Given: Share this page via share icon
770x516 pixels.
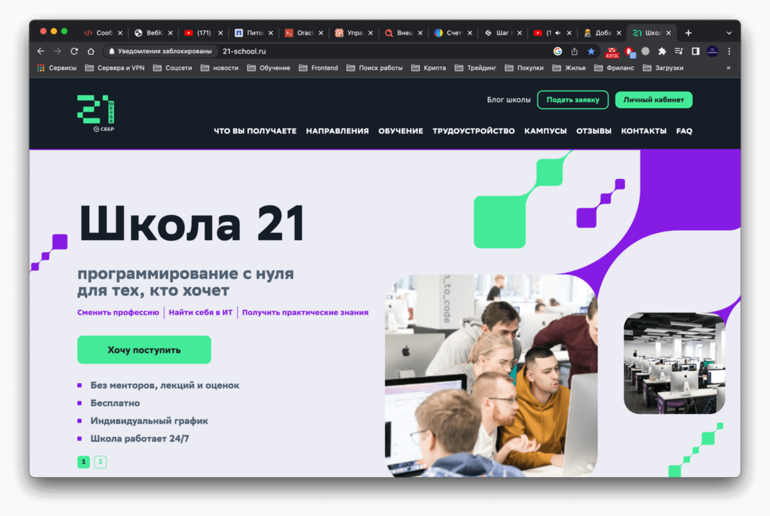Looking at the screenshot, I should pos(574,51).
